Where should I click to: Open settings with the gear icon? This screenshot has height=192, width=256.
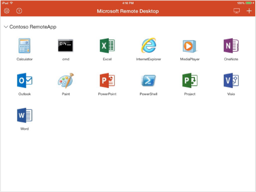[7, 11]
